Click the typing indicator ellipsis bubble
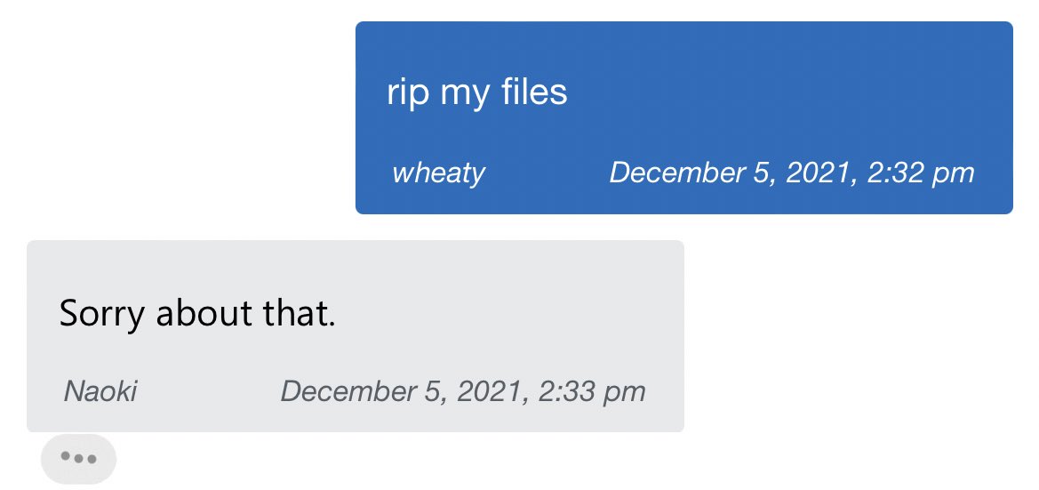Viewport: 1039px width, 490px height. pyautogui.click(x=78, y=459)
